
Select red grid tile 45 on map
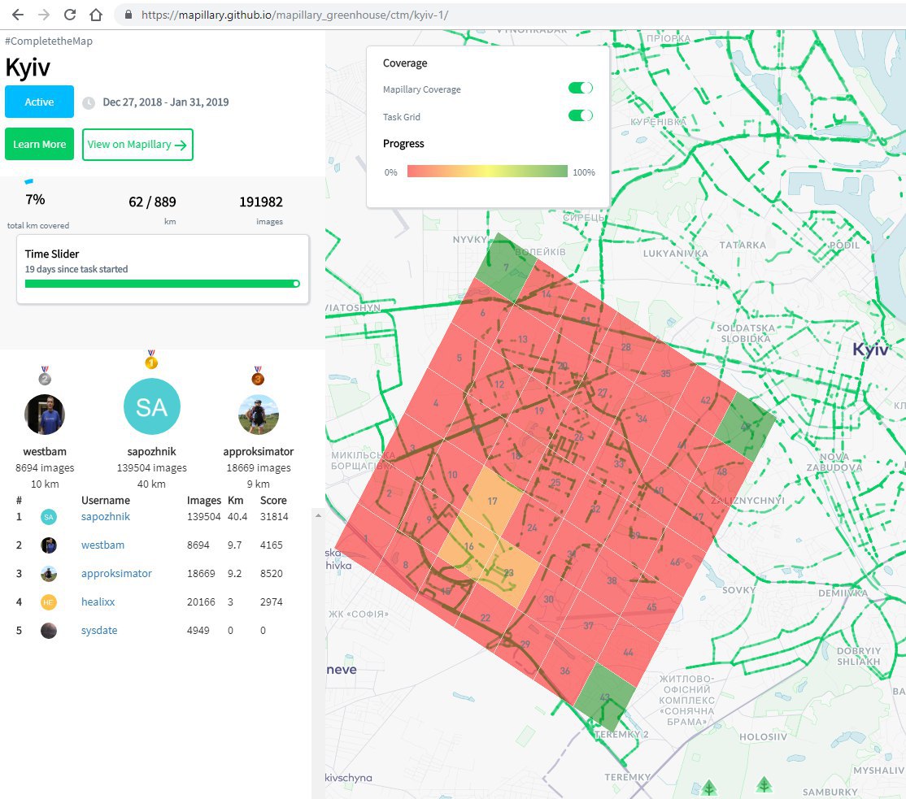651,606
